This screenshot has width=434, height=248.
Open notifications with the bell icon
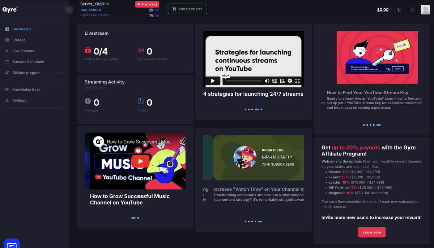pyautogui.click(x=413, y=10)
